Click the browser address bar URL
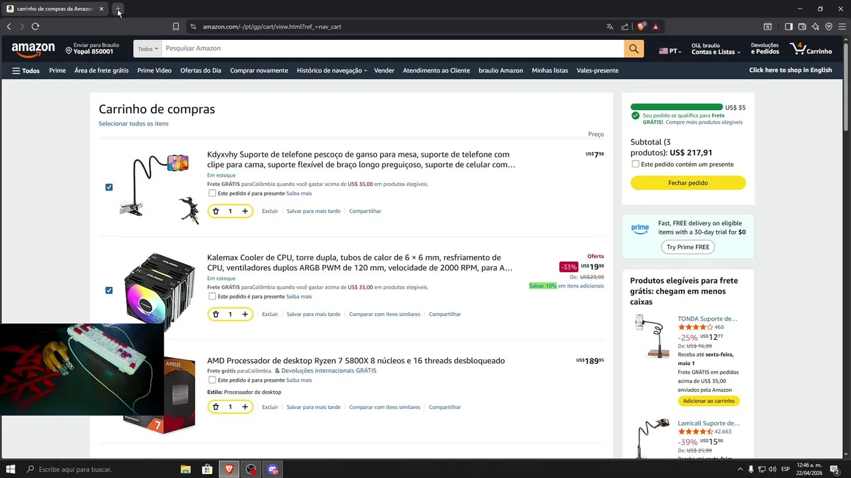This screenshot has width=851, height=478. [x=272, y=27]
